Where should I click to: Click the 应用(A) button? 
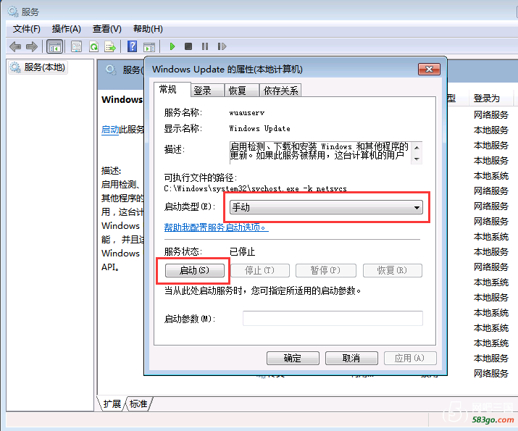(x=410, y=358)
